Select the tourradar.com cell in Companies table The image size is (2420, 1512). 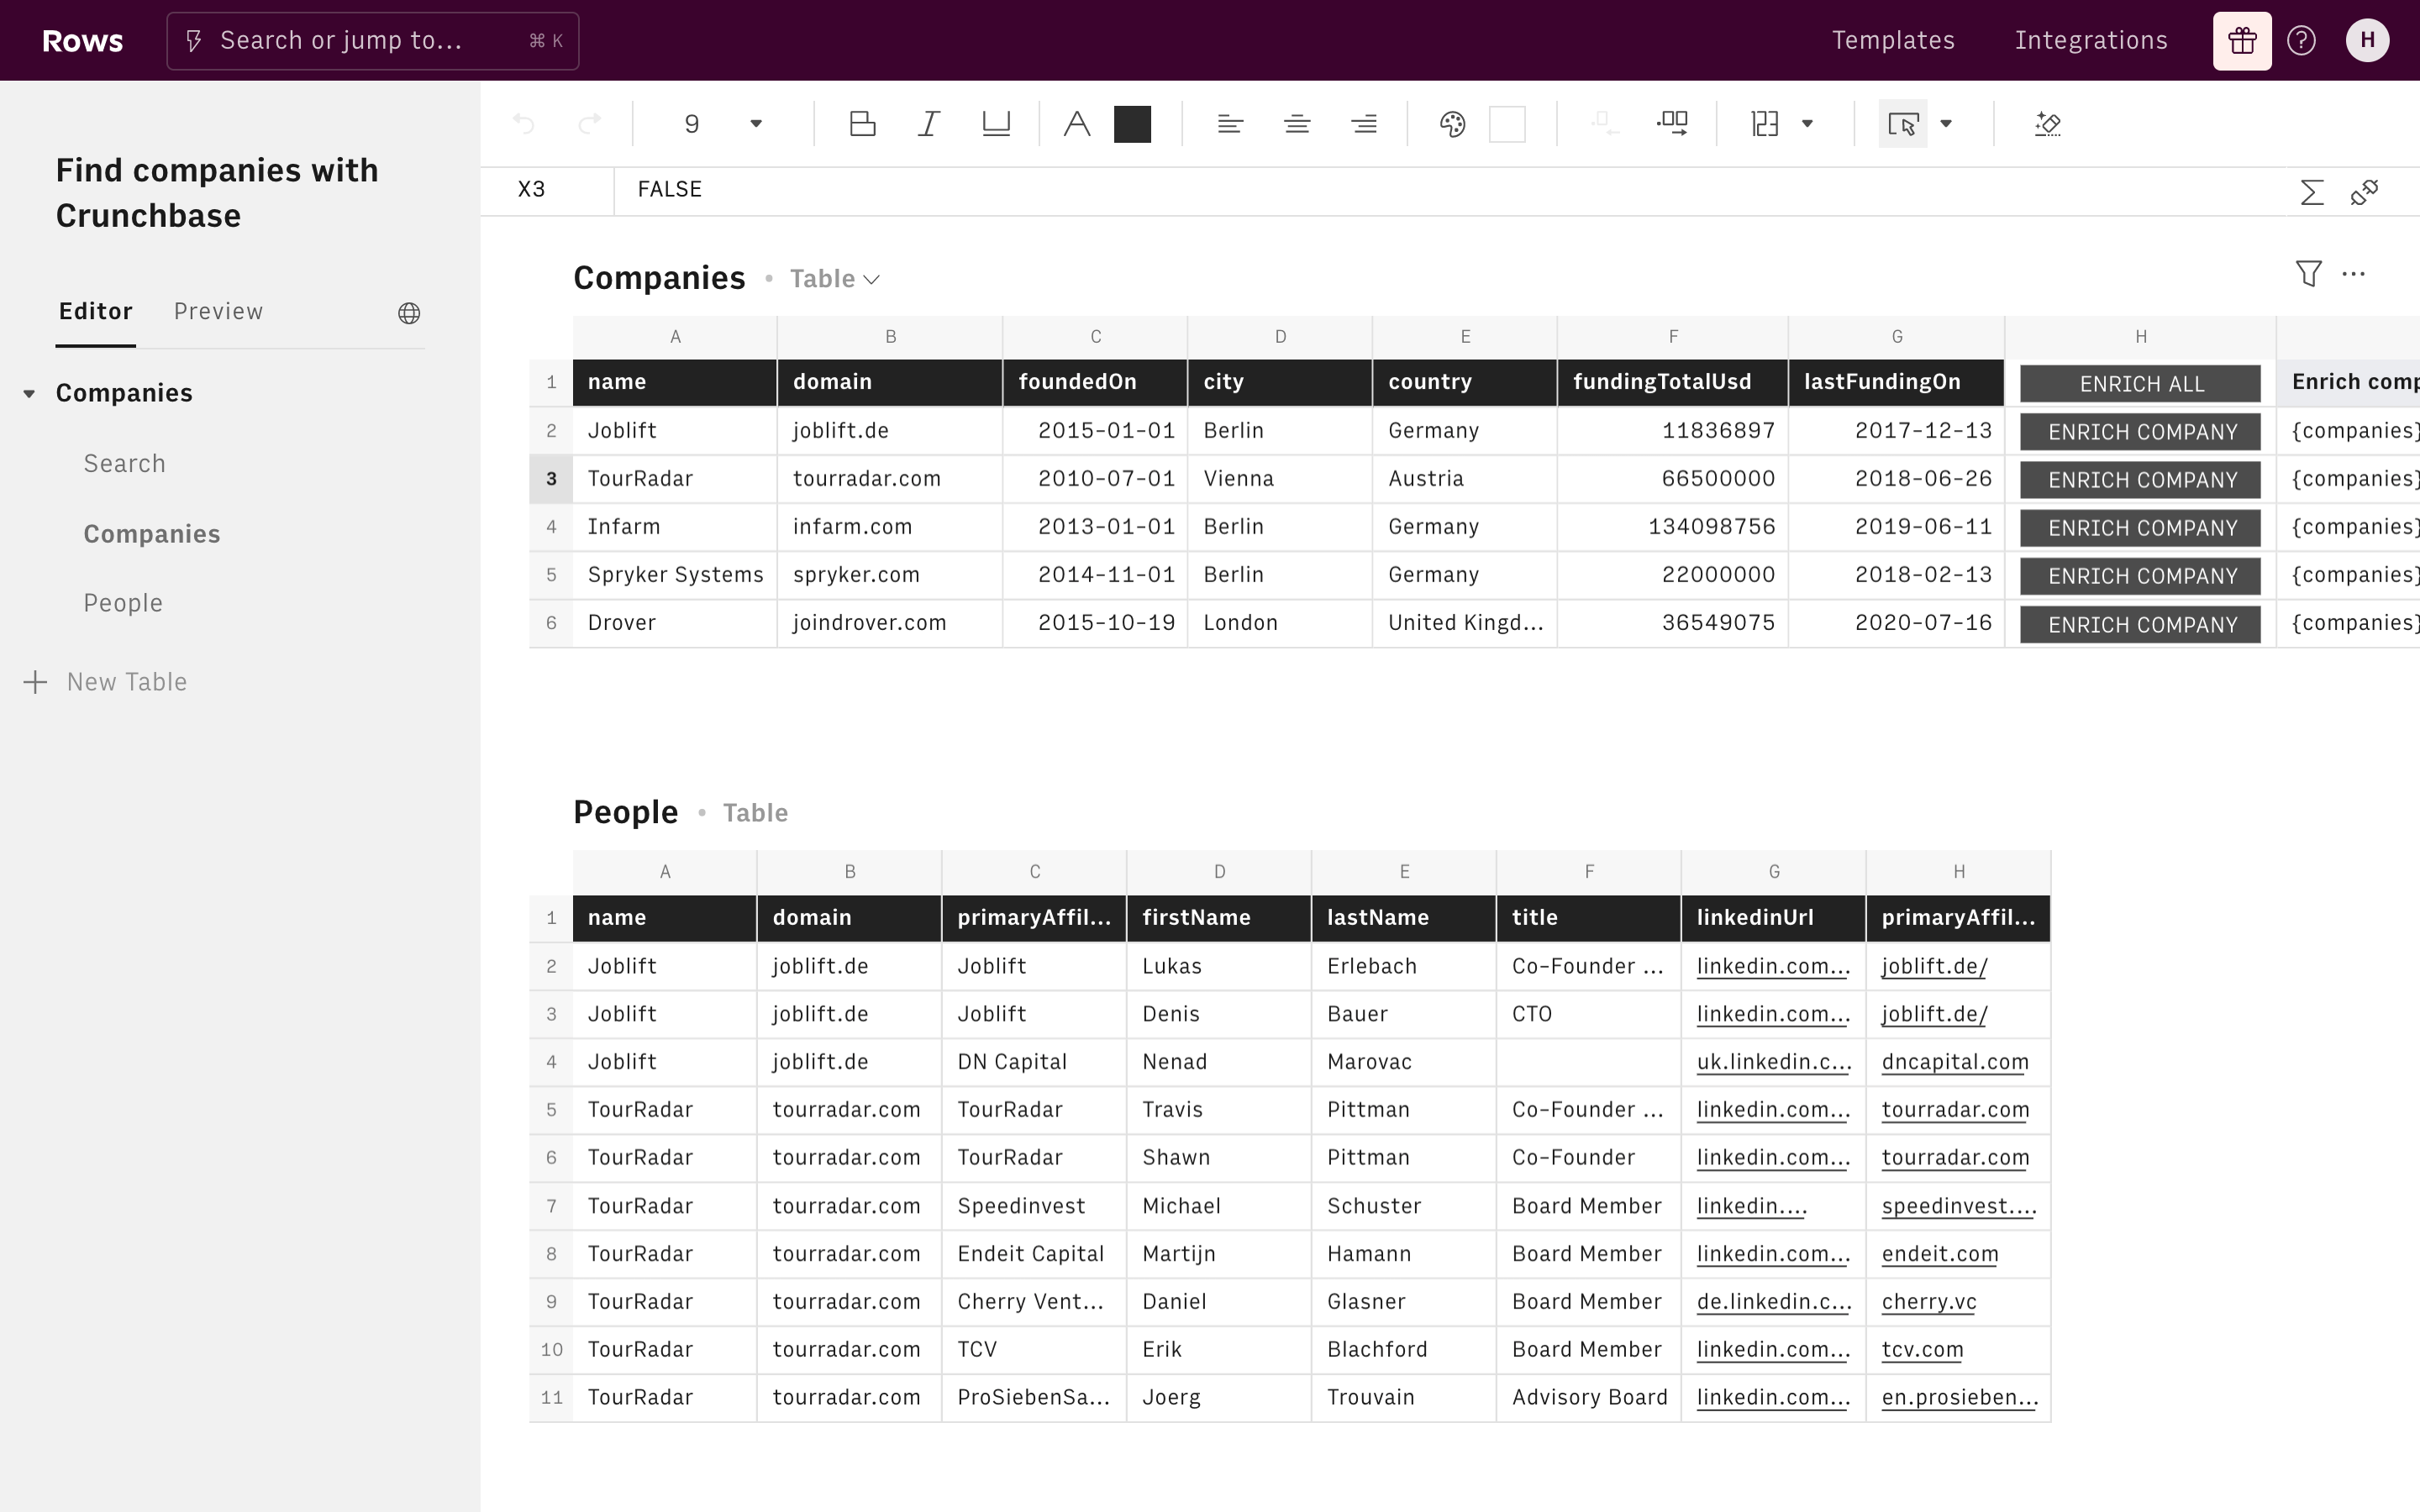pos(889,479)
